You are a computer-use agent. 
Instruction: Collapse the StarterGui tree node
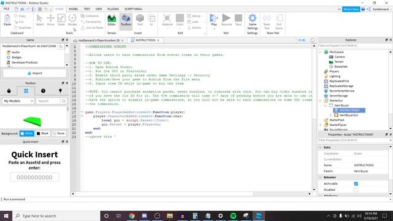tap(321, 101)
